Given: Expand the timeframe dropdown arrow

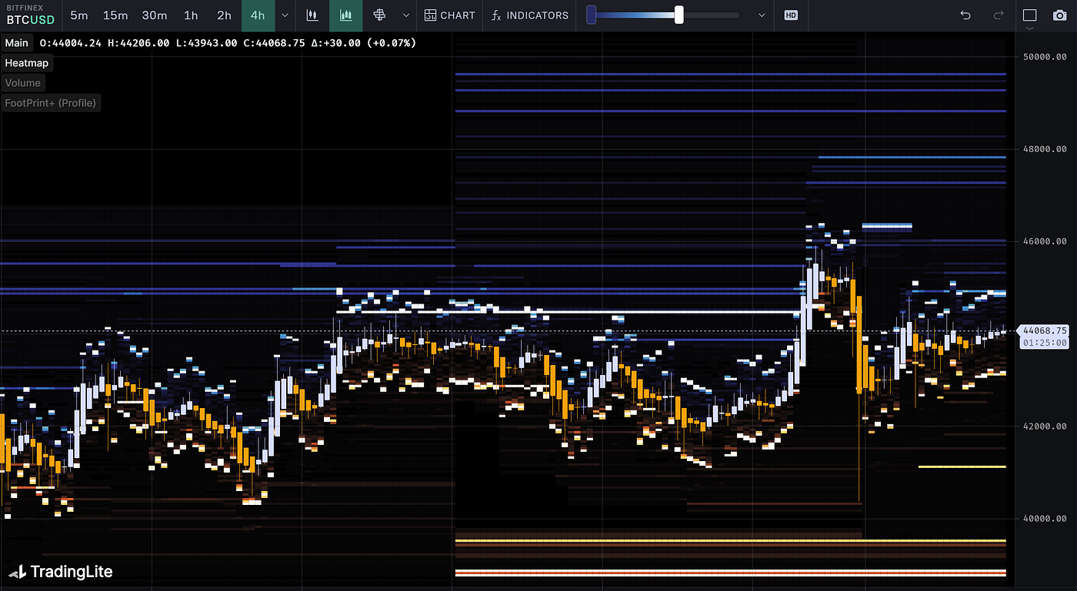Looking at the screenshot, I should pyautogui.click(x=285, y=15).
